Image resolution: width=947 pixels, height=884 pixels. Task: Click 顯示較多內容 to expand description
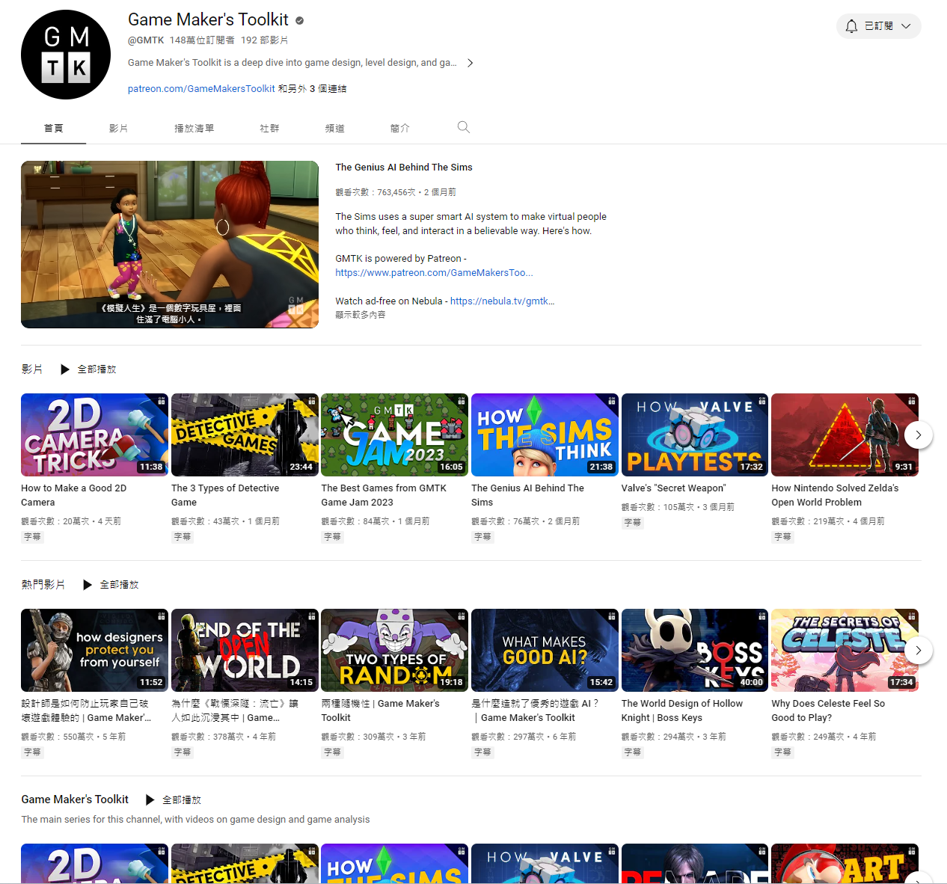point(361,315)
